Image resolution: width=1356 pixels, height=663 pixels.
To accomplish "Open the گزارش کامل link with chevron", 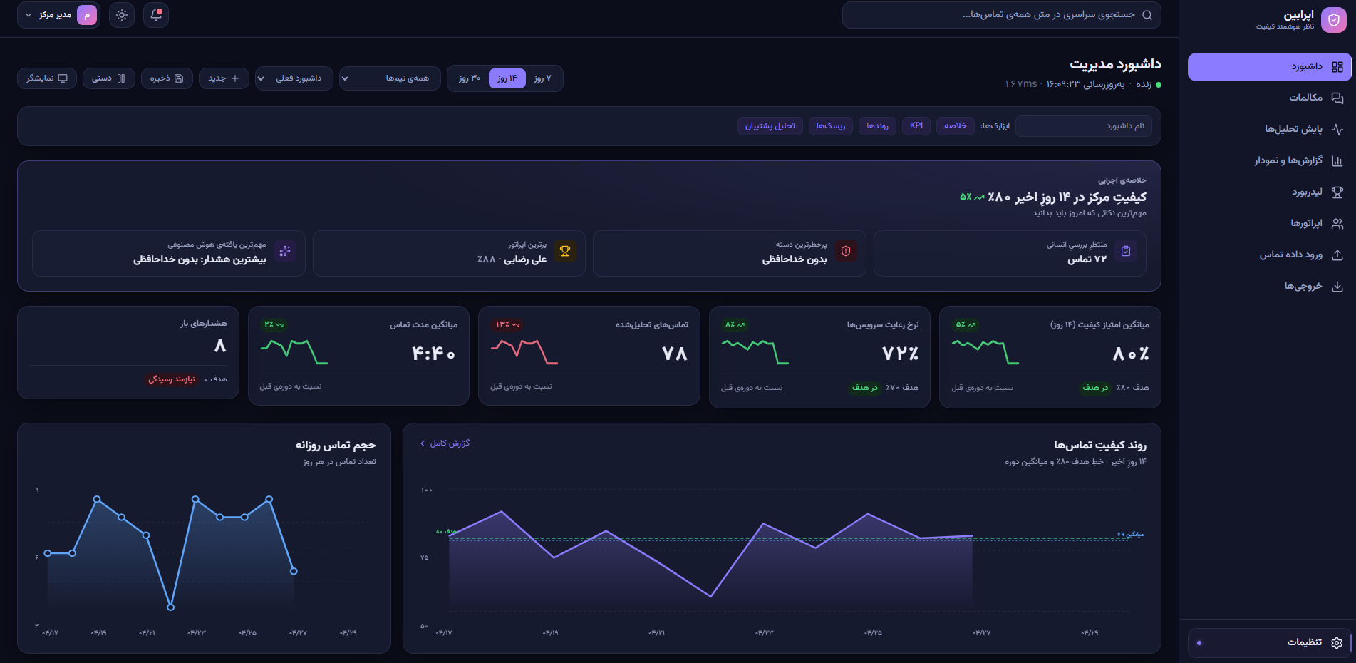I will click(x=445, y=443).
